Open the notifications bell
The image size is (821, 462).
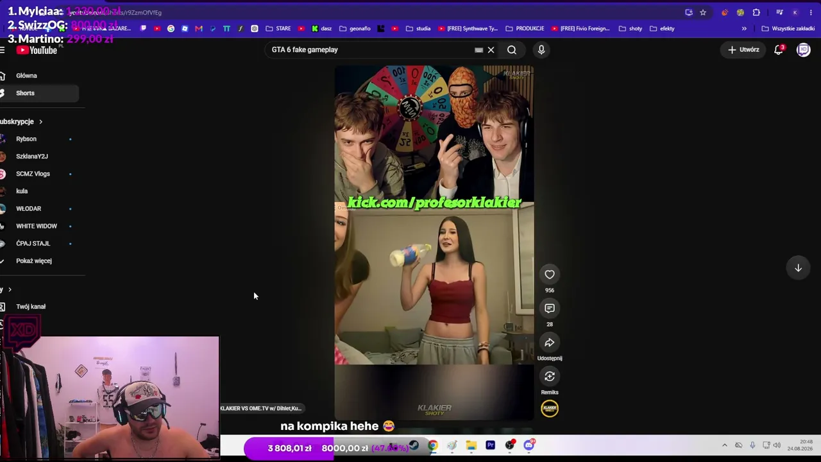(779, 49)
